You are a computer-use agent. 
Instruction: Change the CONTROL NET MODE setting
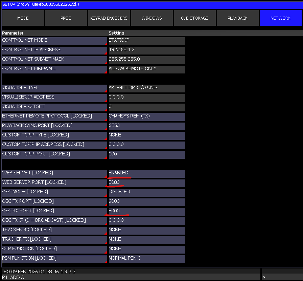coord(146,41)
